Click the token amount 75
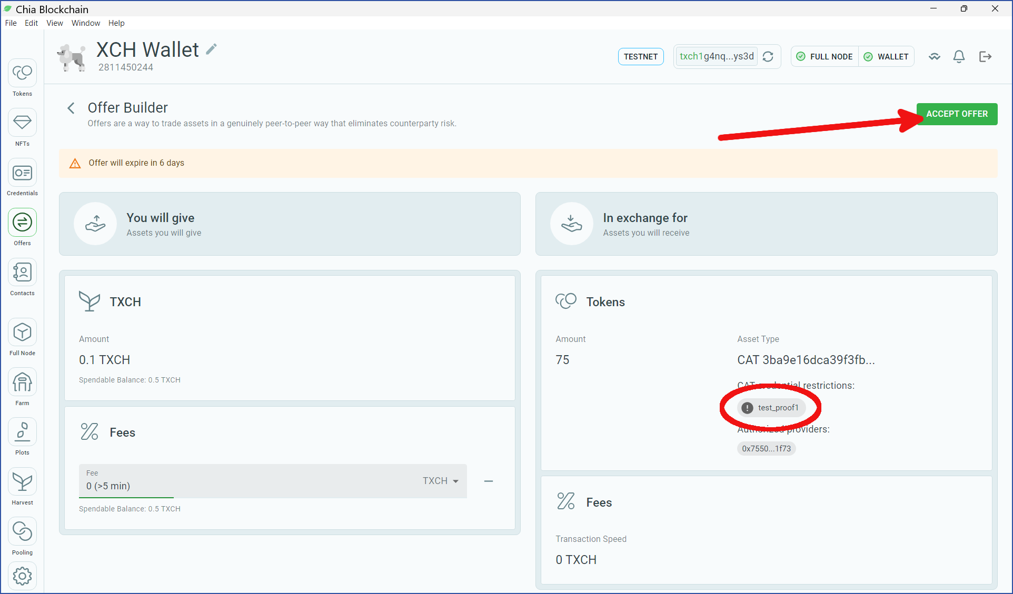This screenshot has height=594, width=1013. [x=562, y=360]
